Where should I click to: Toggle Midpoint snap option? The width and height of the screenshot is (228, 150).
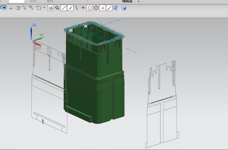tap(70, 8)
